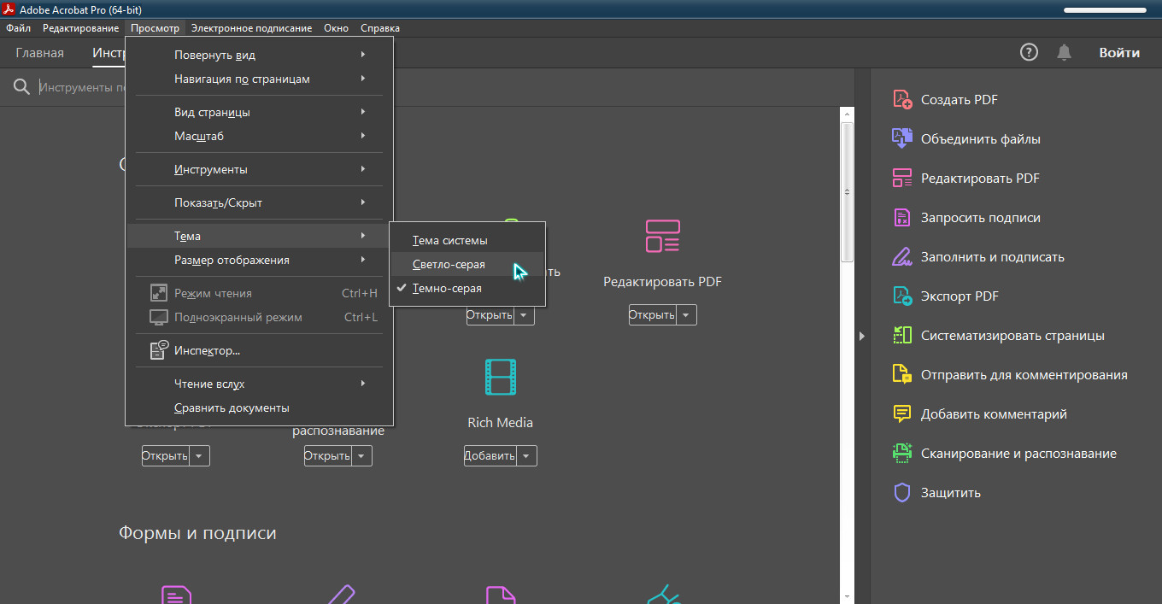Select the Export PDF sidebar icon
This screenshot has height=604, width=1162.
click(902, 296)
